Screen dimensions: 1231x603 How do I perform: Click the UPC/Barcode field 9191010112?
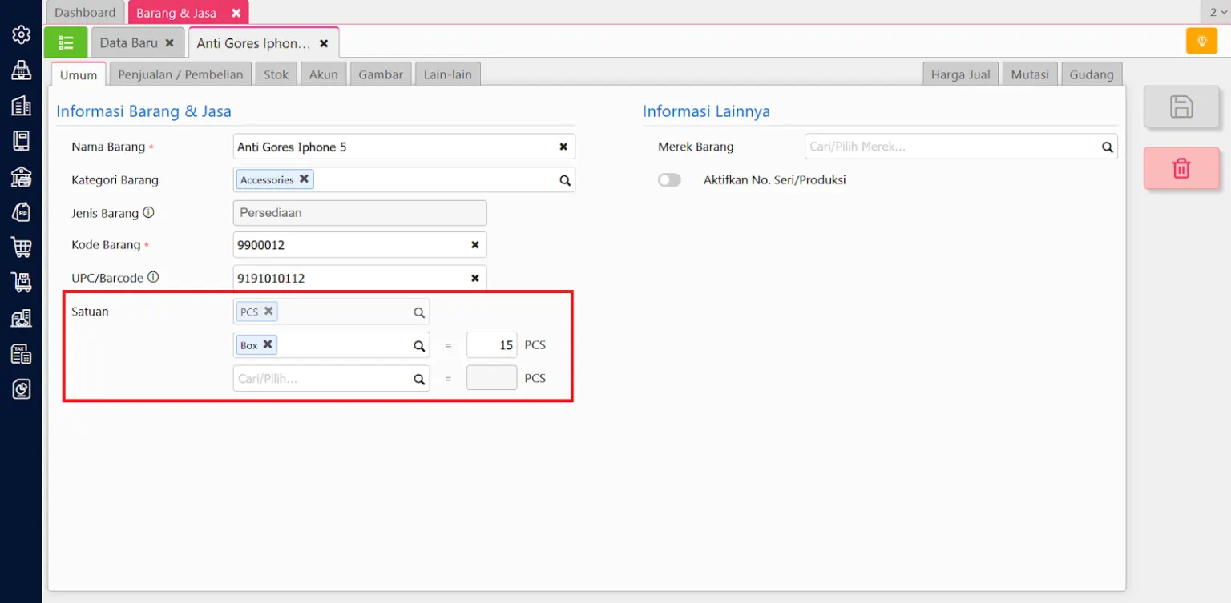tap(360, 278)
